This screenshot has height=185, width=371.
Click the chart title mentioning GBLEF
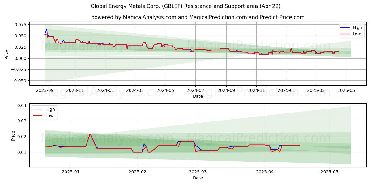[185, 6]
